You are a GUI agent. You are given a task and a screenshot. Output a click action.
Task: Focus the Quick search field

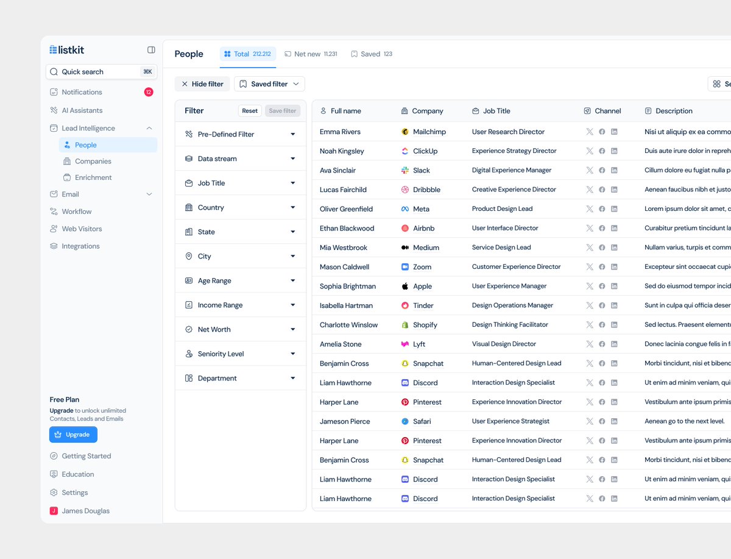(101, 72)
